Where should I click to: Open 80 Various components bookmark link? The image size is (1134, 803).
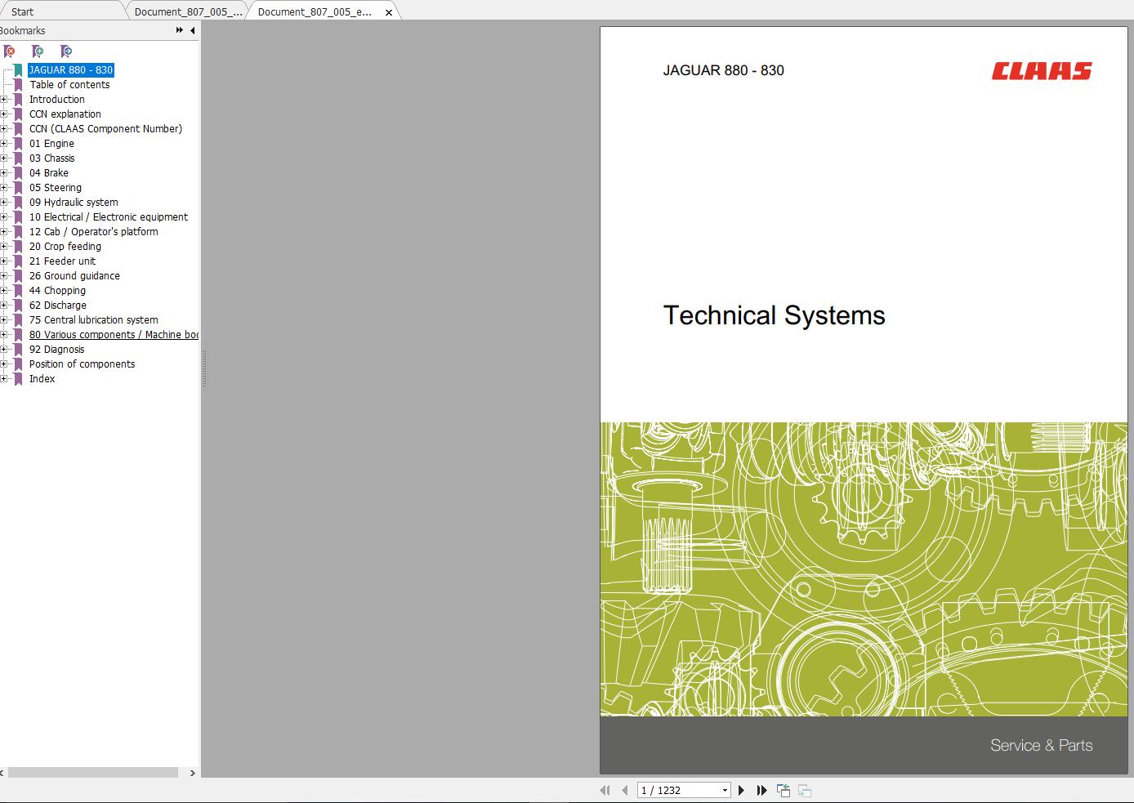[114, 335]
